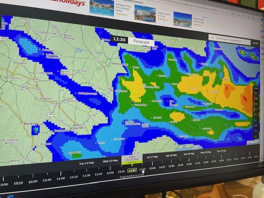Open the Pollensa Park and Spa ad thumbnail
Screen dimensions: 264x198
pyautogui.click(x=145, y=14)
